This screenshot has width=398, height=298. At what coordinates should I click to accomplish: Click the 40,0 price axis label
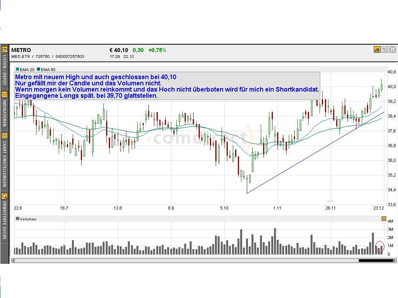point(392,87)
